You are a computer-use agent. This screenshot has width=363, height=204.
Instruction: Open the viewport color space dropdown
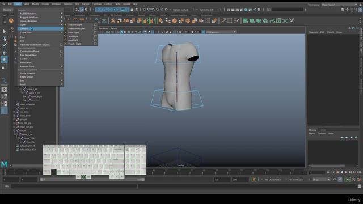[221, 32]
